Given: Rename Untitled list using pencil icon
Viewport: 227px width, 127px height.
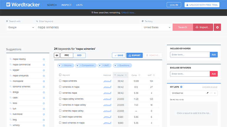Looking at the screenshot, I should tap(208, 93).
